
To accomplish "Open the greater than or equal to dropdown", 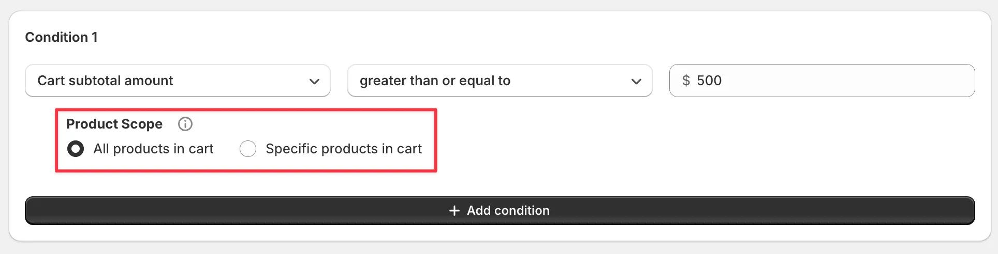I will [x=500, y=81].
